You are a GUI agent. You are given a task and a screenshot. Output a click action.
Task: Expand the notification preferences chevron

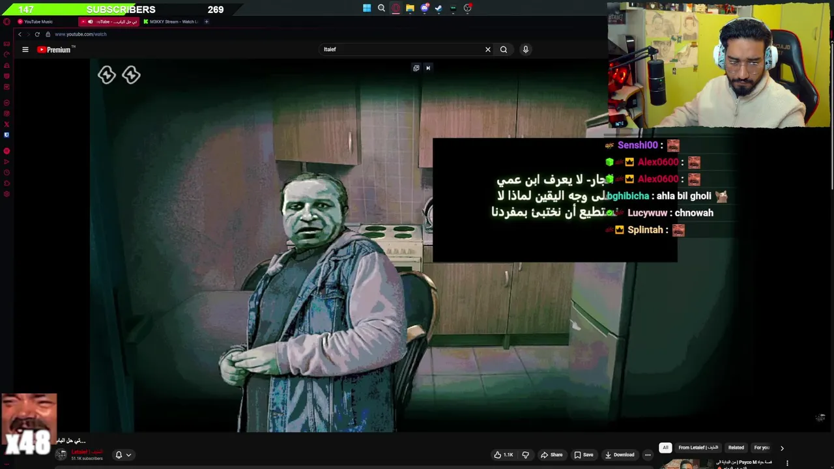(x=128, y=455)
